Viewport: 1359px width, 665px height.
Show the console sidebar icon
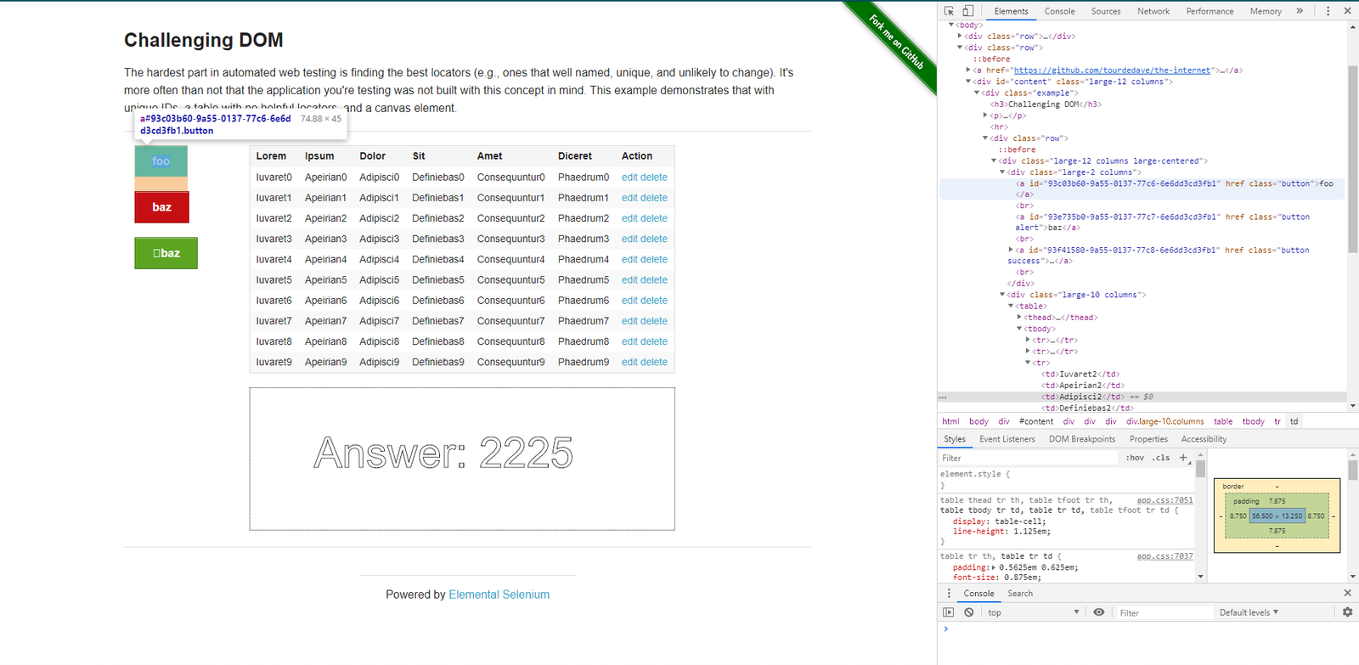(x=949, y=612)
